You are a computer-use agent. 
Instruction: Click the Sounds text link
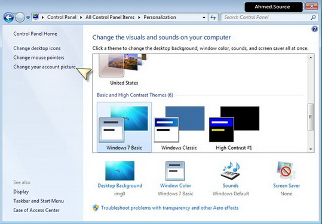pos(231,186)
